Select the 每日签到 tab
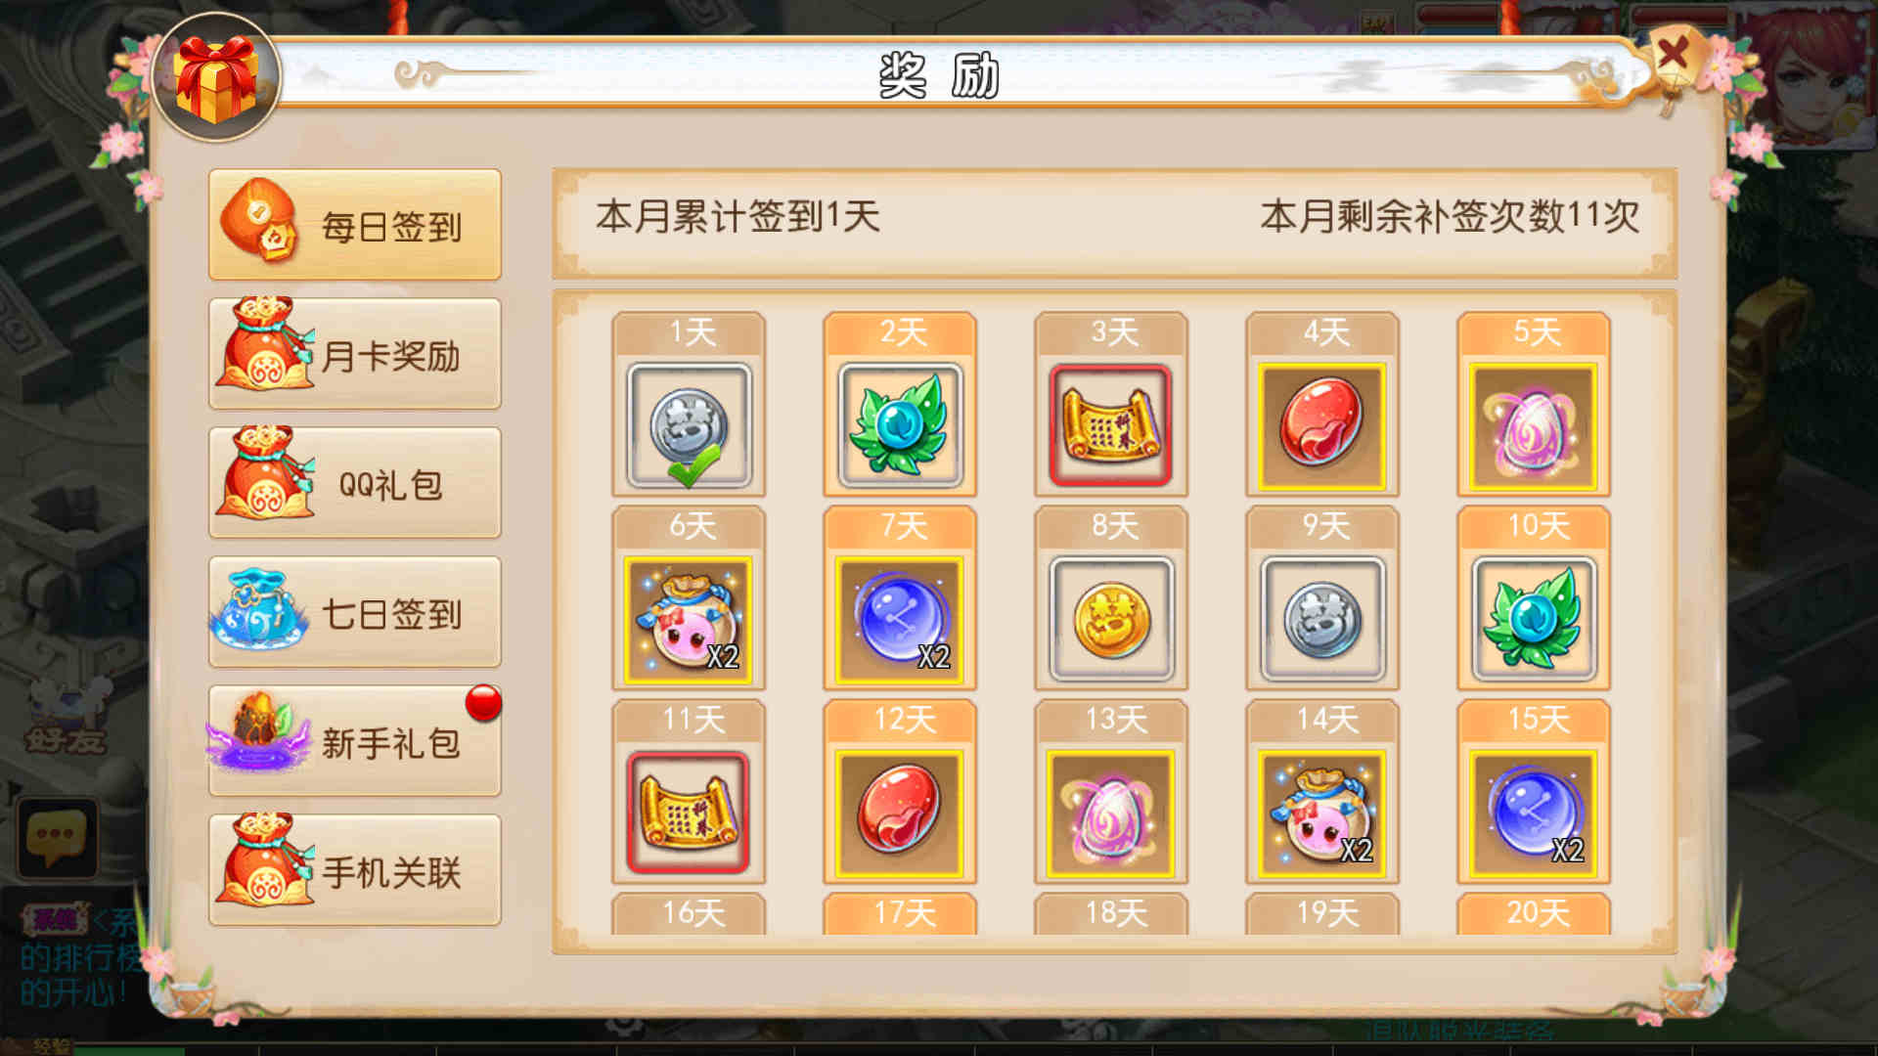Image resolution: width=1878 pixels, height=1056 pixels. pyautogui.click(x=355, y=225)
